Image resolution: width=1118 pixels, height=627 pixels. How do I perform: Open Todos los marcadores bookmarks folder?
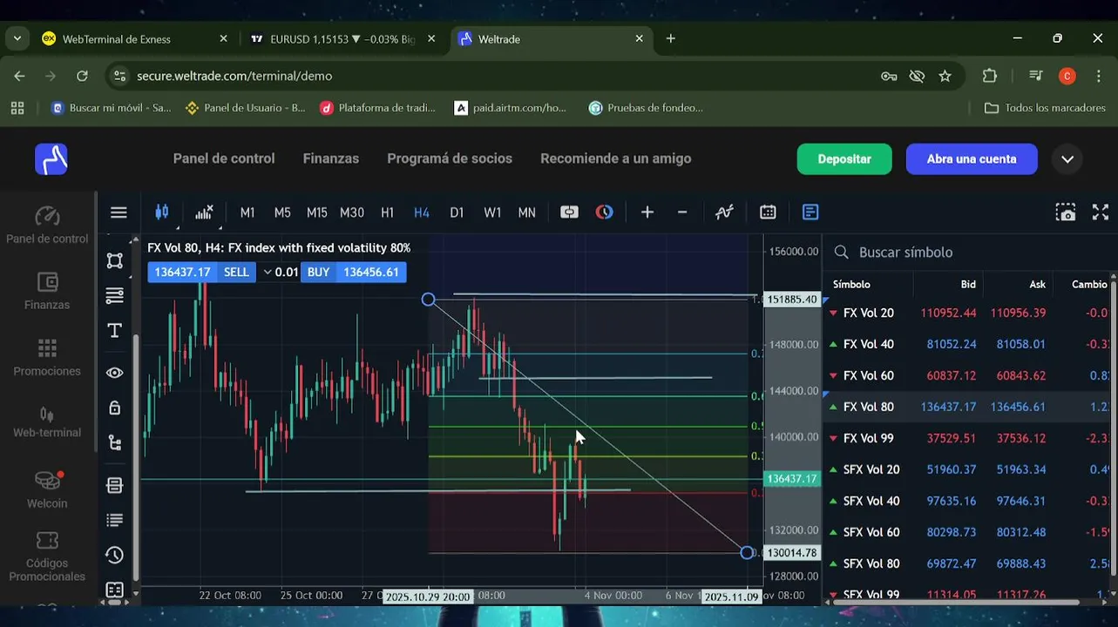pyautogui.click(x=1046, y=108)
